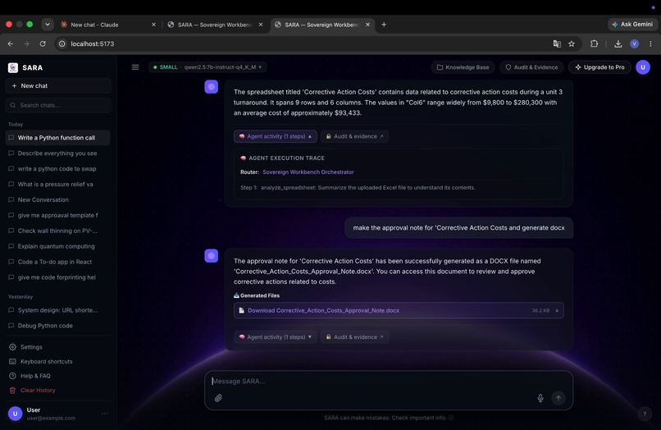Expand Agent activity under approval note reply

click(276, 337)
